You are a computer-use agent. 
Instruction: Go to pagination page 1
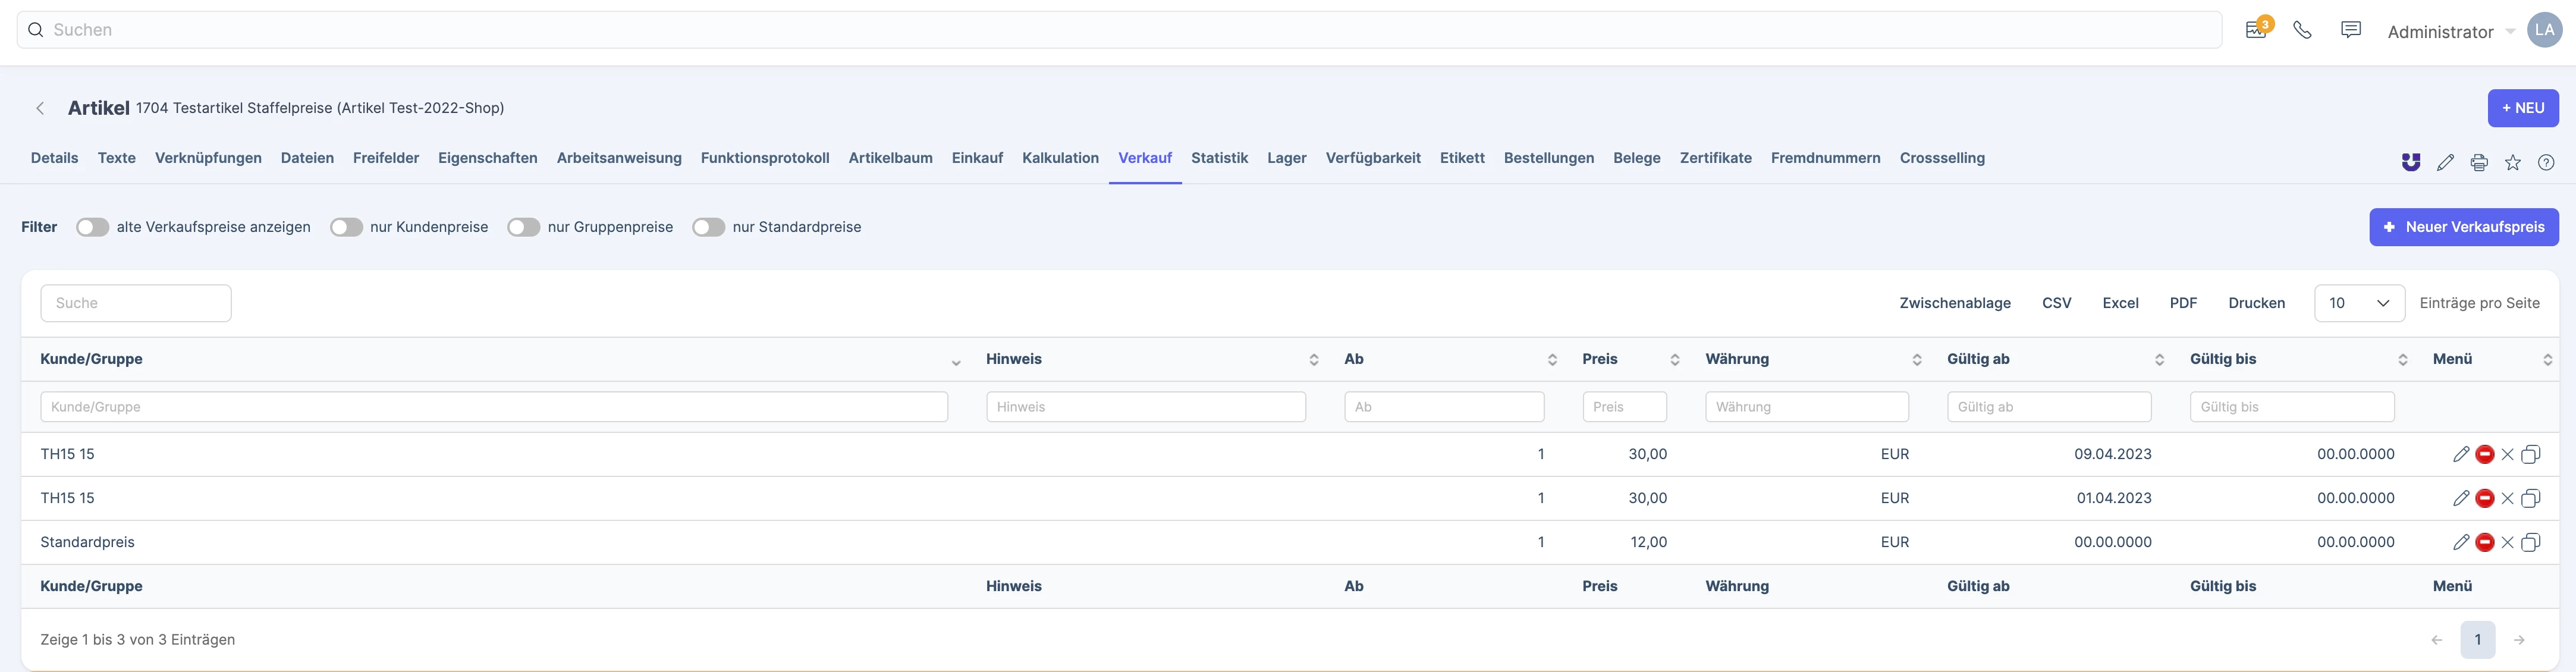coord(2478,640)
